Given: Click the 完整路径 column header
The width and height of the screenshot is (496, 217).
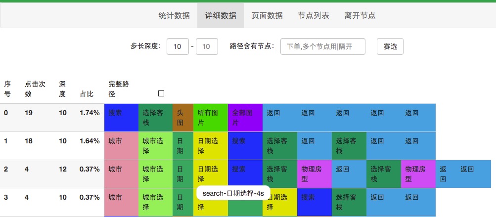Looking at the screenshot, I should 119,89.
